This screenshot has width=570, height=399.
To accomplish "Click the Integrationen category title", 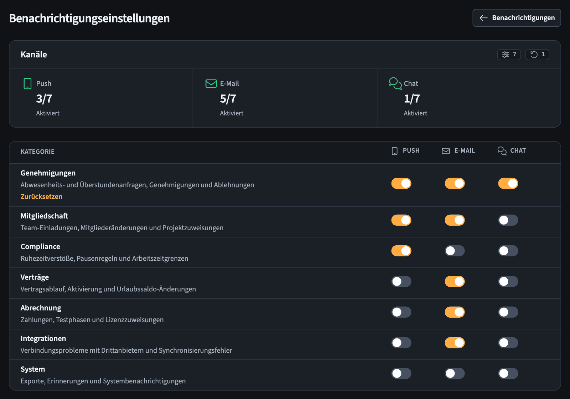I will (x=43, y=338).
